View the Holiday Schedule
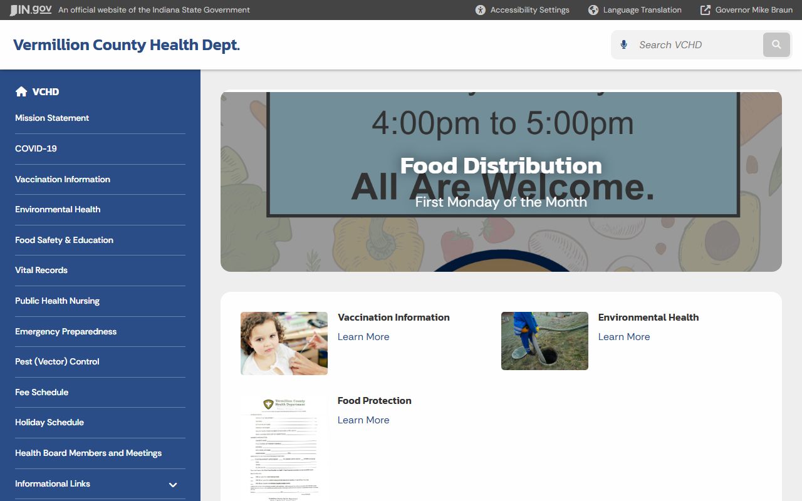The height and width of the screenshot is (501, 802). (49, 422)
